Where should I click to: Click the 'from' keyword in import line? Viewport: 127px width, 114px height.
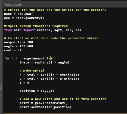[8, 30]
